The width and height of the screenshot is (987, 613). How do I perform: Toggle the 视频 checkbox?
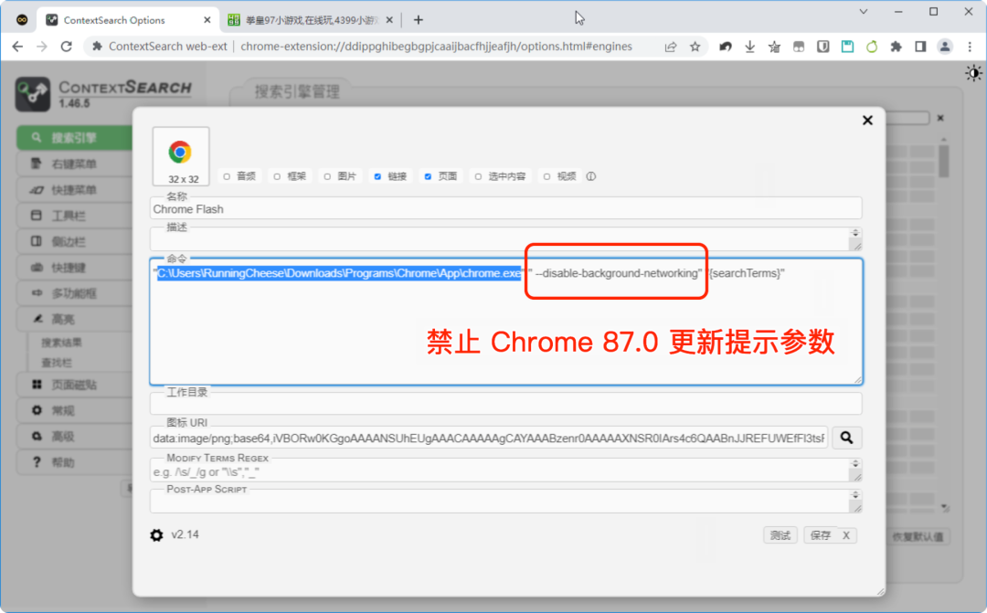point(547,176)
